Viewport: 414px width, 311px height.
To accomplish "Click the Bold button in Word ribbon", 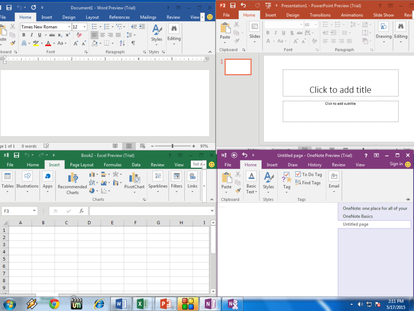I will click(x=24, y=35).
